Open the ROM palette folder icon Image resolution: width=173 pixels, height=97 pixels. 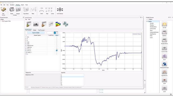[164, 80]
